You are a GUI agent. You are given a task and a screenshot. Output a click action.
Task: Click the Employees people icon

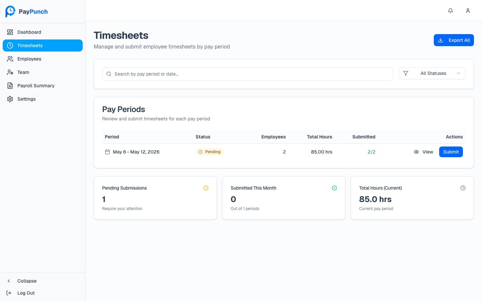[10, 59]
